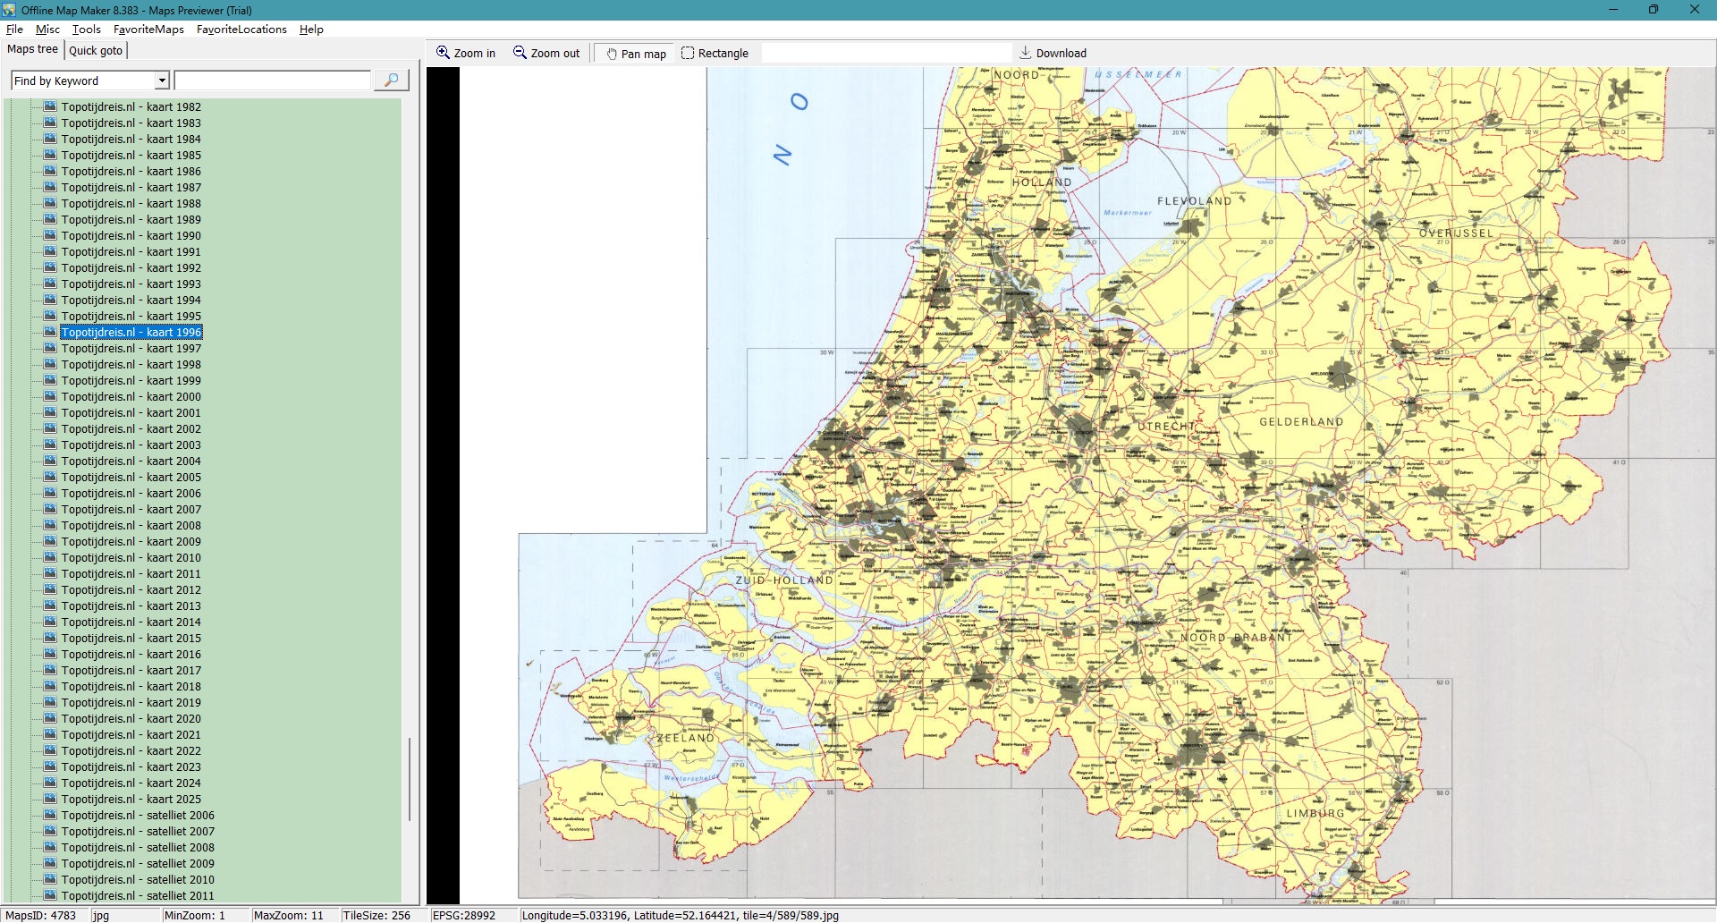Screen dimensions: 1717x923
Task: Click the maps tree vertical scrollbar
Action: coord(410,778)
